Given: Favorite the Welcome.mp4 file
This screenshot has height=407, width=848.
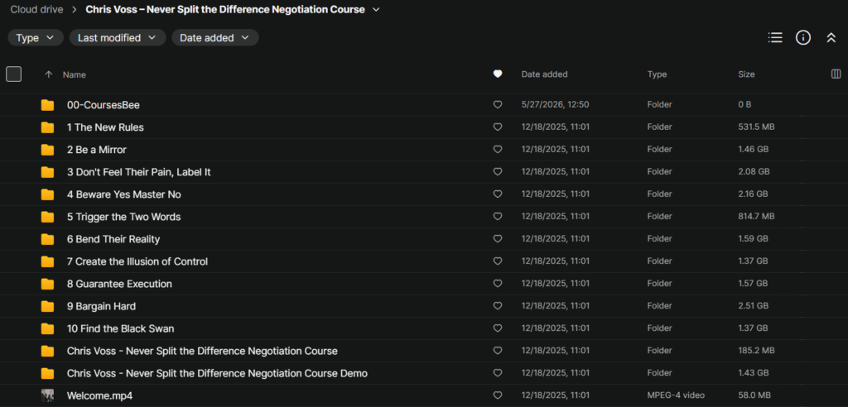Looking at the screenshot, I should click(x=498, y=395).
